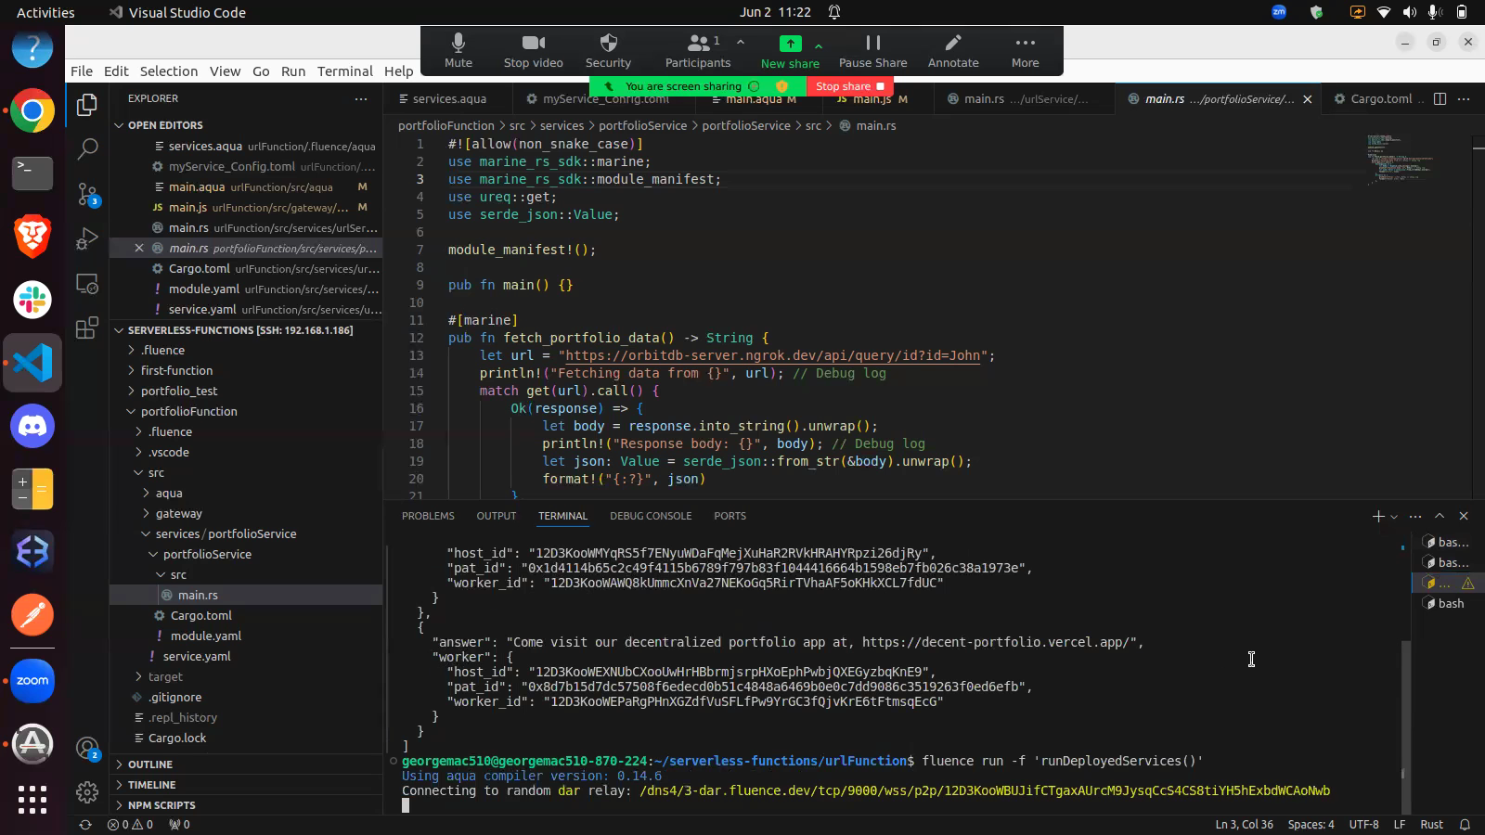
Task: Open the Terminal menu
Action: tap(344, 71)
